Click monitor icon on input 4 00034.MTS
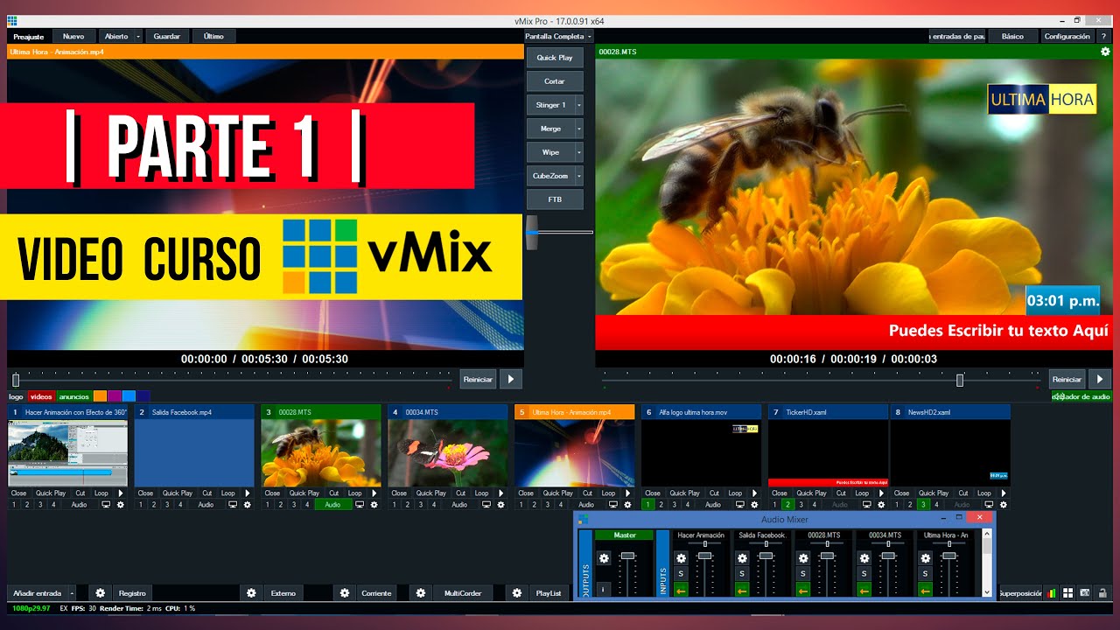The width and height of the screenshot is (1120, 630). [486, 505]
